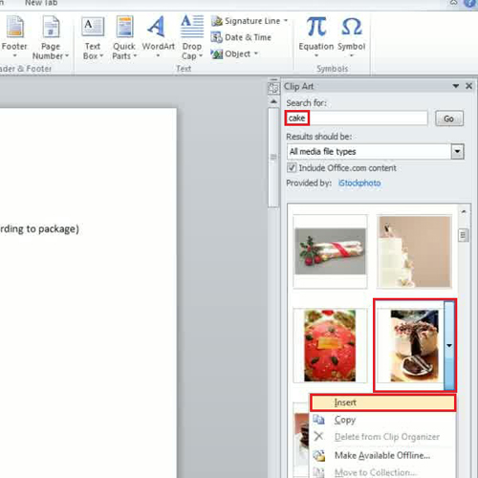Open the Footer dropdown
This screenshot has width=478, height=478.
pos(13,36)
